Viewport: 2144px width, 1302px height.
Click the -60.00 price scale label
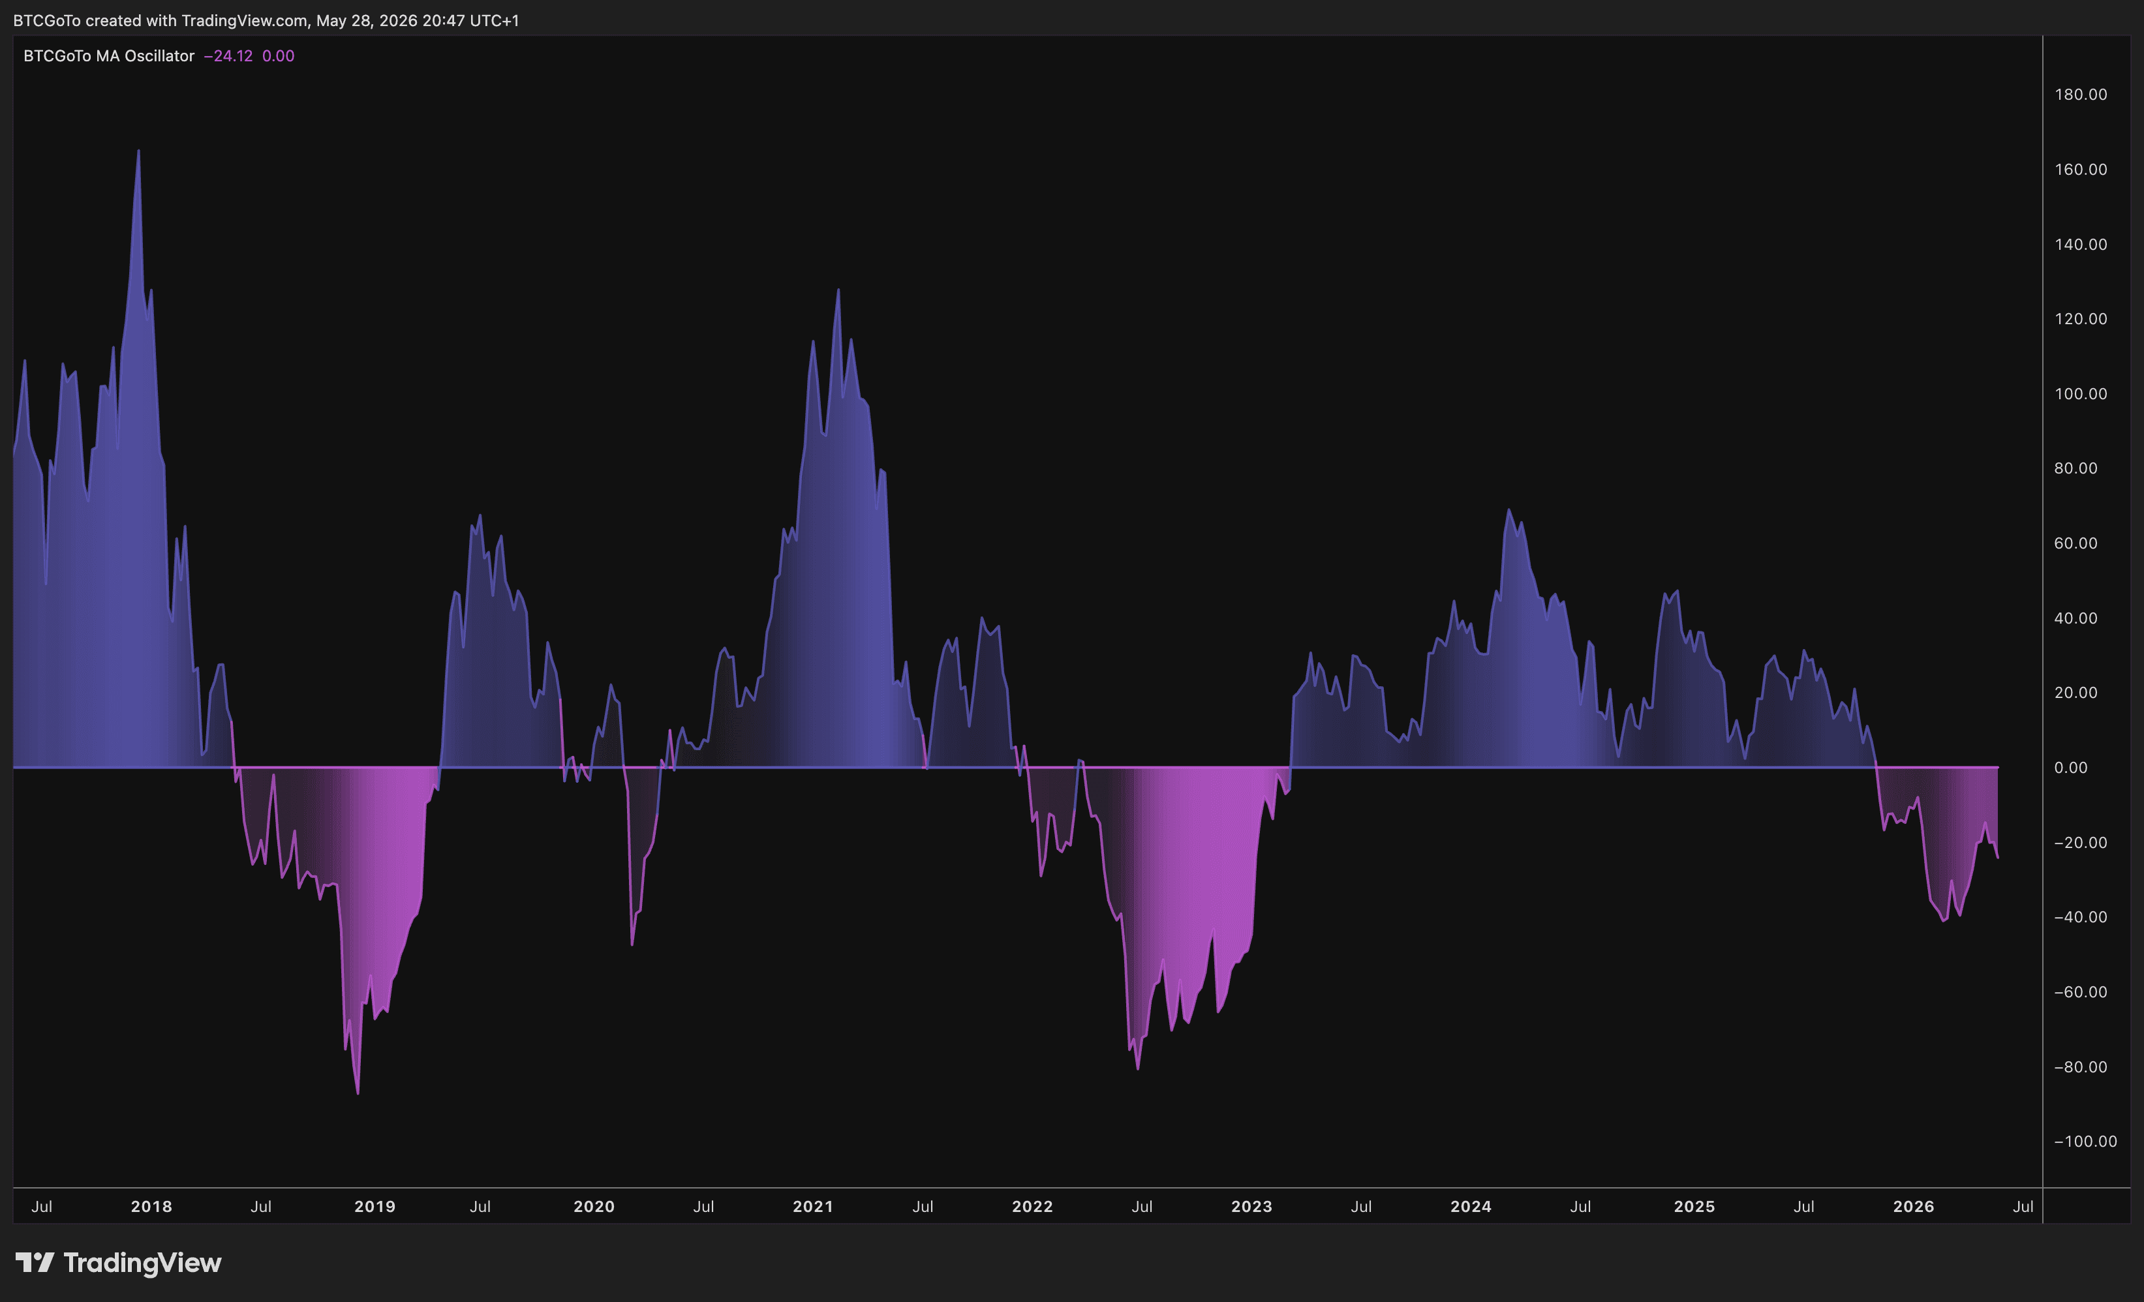click(x=2081, y=992)
